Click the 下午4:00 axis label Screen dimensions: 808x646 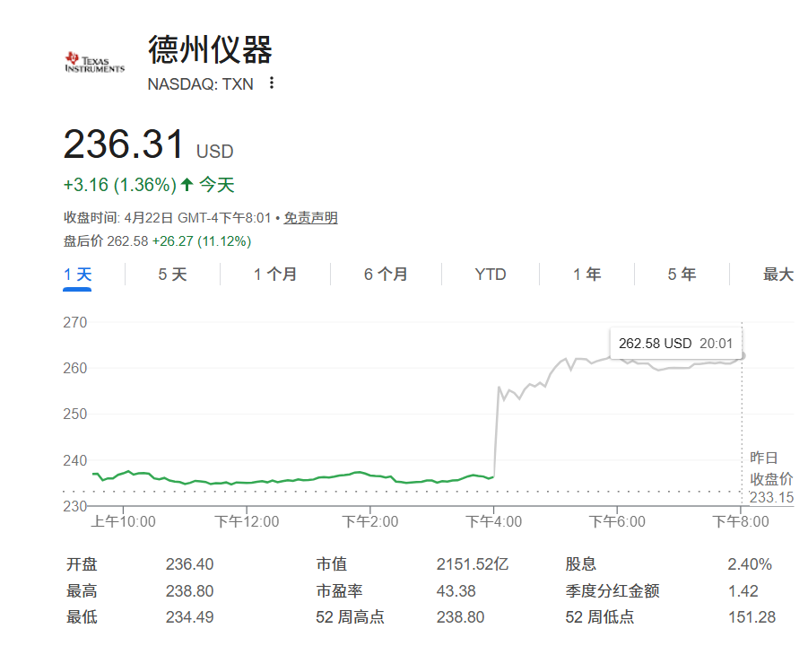(493, 521)
